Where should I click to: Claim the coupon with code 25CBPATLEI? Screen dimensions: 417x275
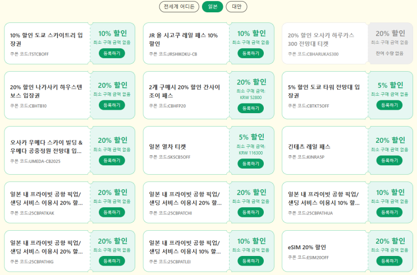click(x=250, y=261)
